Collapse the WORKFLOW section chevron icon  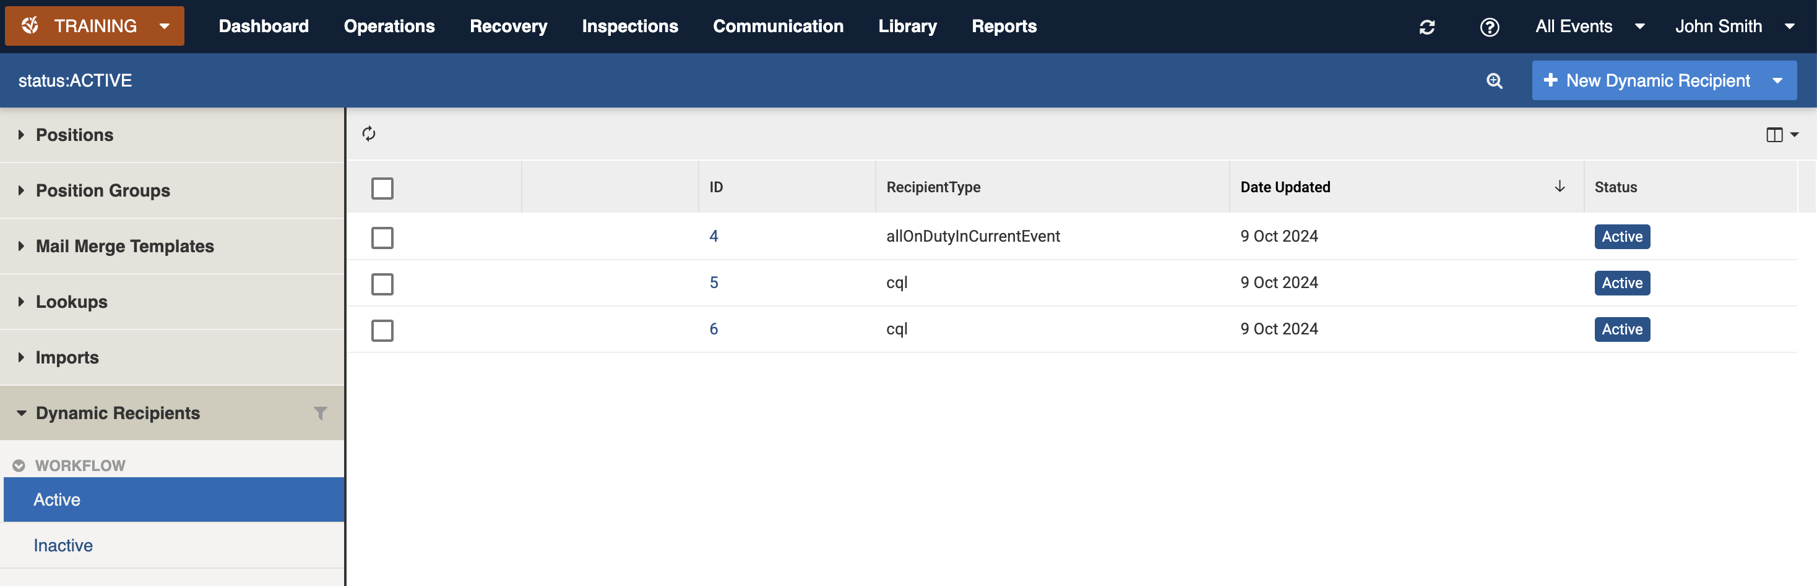19,465
